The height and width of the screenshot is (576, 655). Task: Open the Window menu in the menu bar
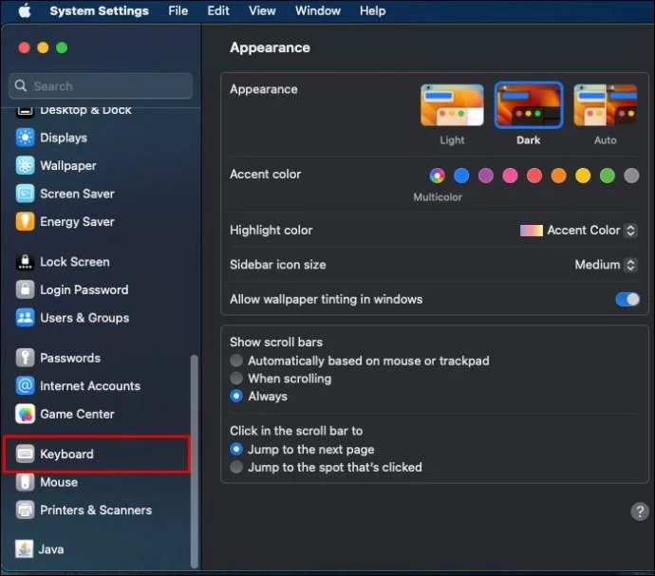tap(318, 10)
